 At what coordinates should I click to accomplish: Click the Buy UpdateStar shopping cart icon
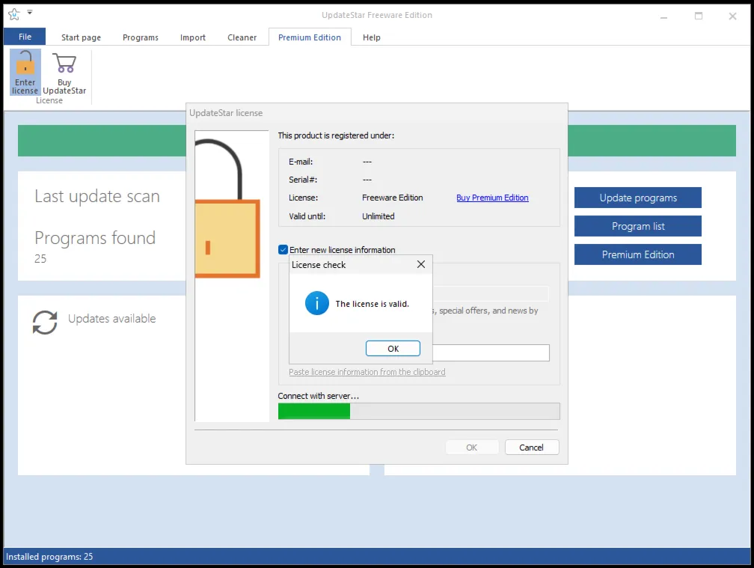64,63
